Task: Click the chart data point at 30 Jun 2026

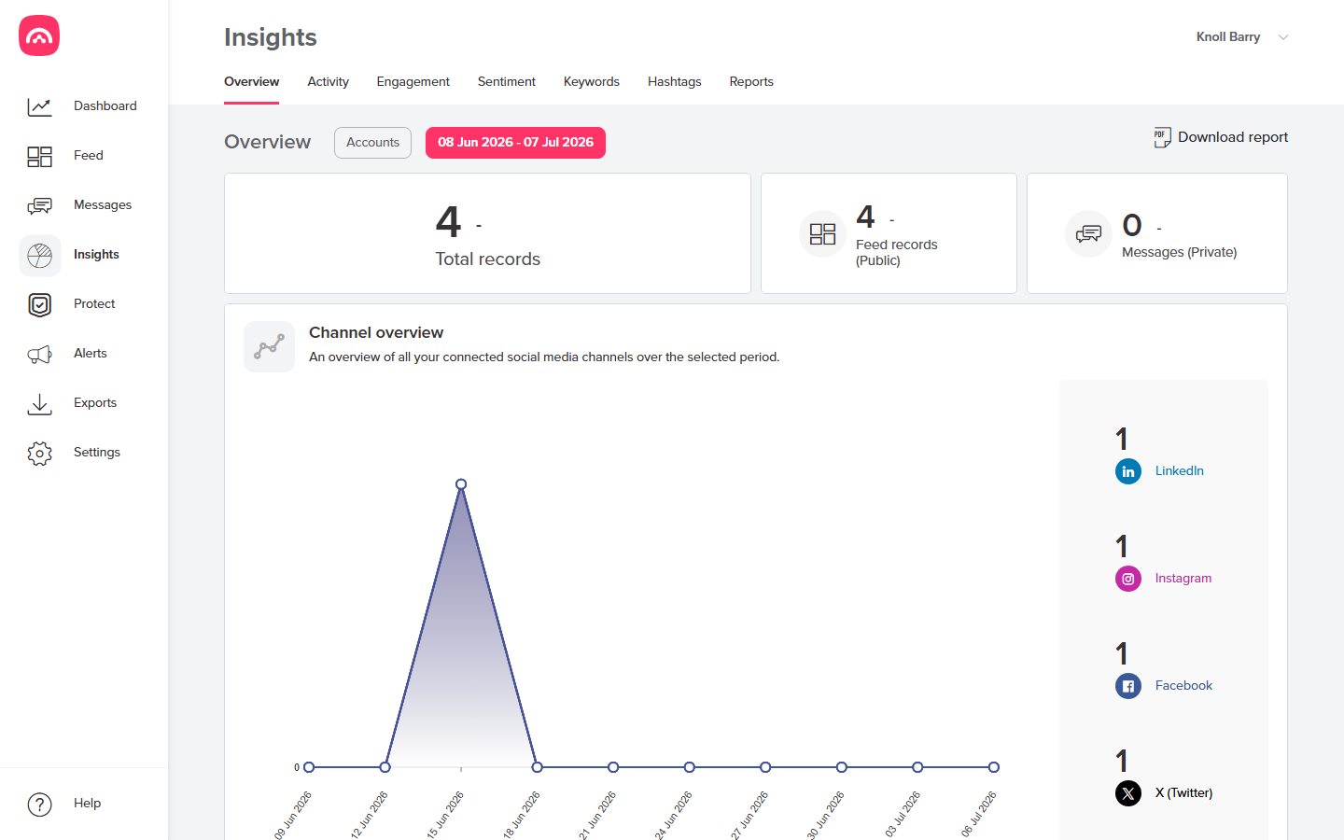Action: tap(842, 767)
